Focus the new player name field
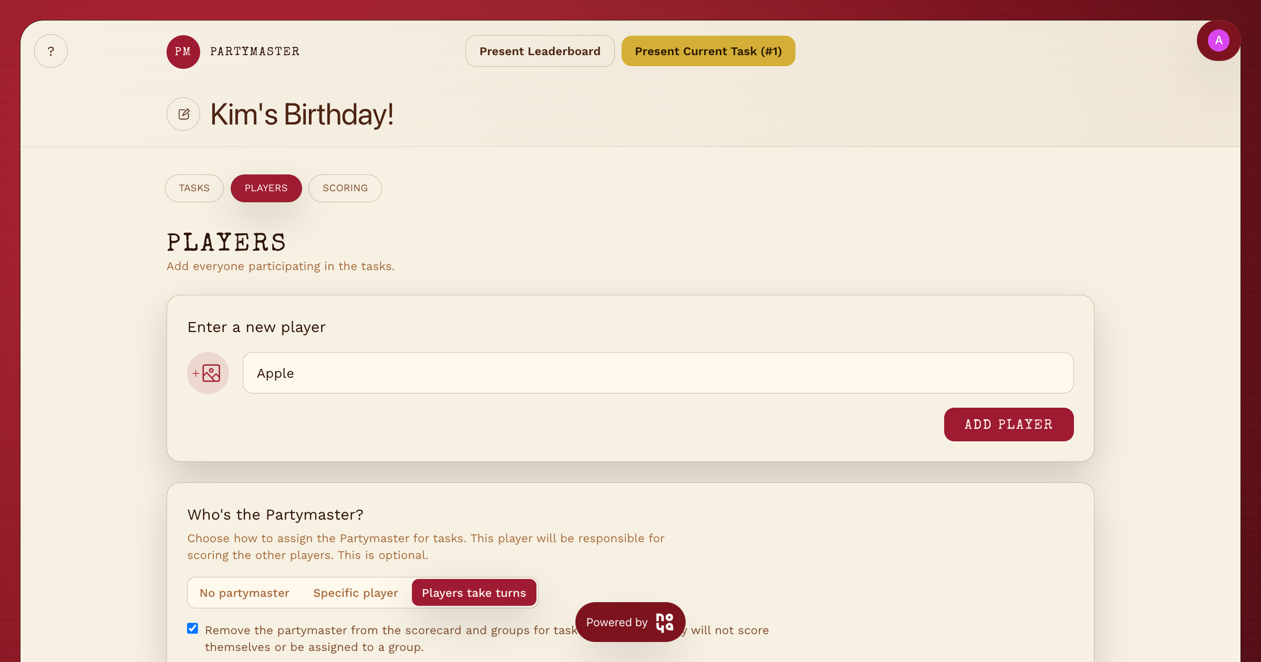 coord(658,373)
